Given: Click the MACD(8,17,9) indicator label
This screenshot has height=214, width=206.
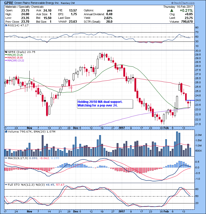Looking at the screenshot, I should coord(18,158).
